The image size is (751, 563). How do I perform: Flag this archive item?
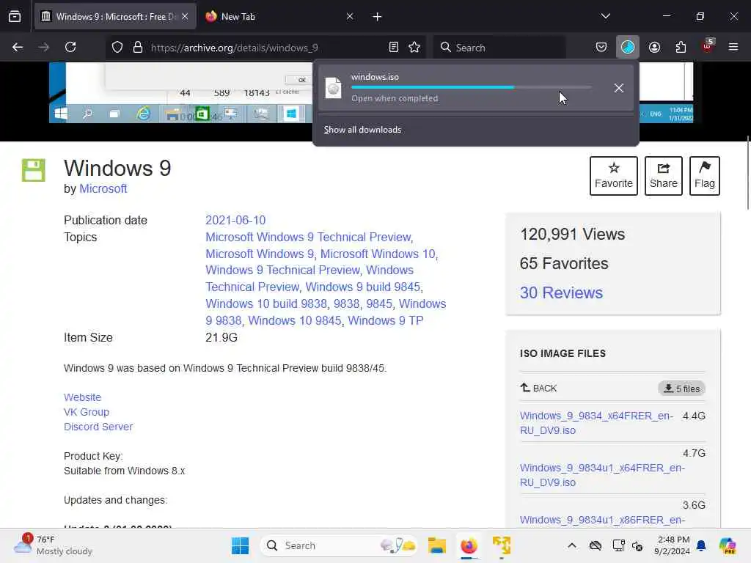click(705, 176)
